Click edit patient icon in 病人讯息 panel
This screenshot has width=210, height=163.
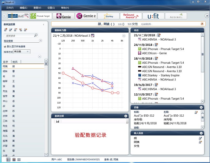pos(200,138)
